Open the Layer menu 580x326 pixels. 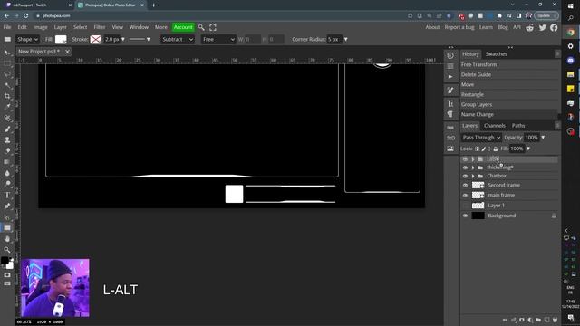[61, 27]
